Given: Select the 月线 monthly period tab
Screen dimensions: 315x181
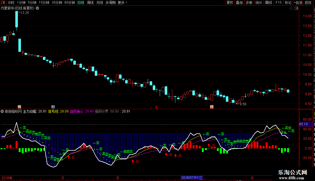Looking at the screenshot, I should pos(100,3).
